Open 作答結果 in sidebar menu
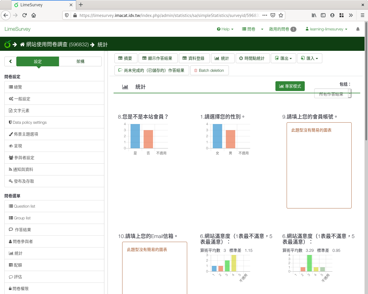Image resolution: width=368 pixels, height=294 pixels. (54, 230)
